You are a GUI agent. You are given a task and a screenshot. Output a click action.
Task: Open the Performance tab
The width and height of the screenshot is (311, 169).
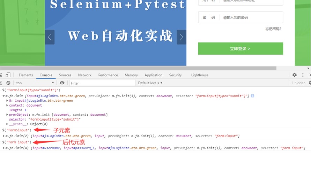coord(108,75)
